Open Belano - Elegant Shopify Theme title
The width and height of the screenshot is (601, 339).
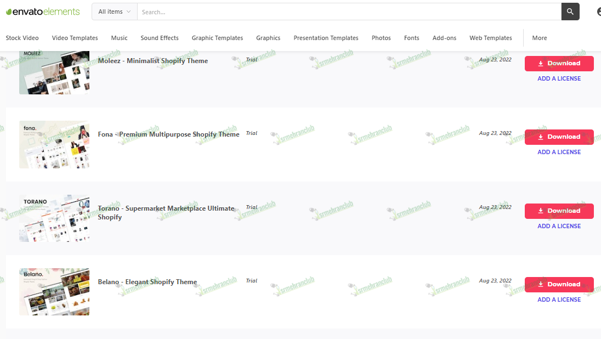(147, 282)
